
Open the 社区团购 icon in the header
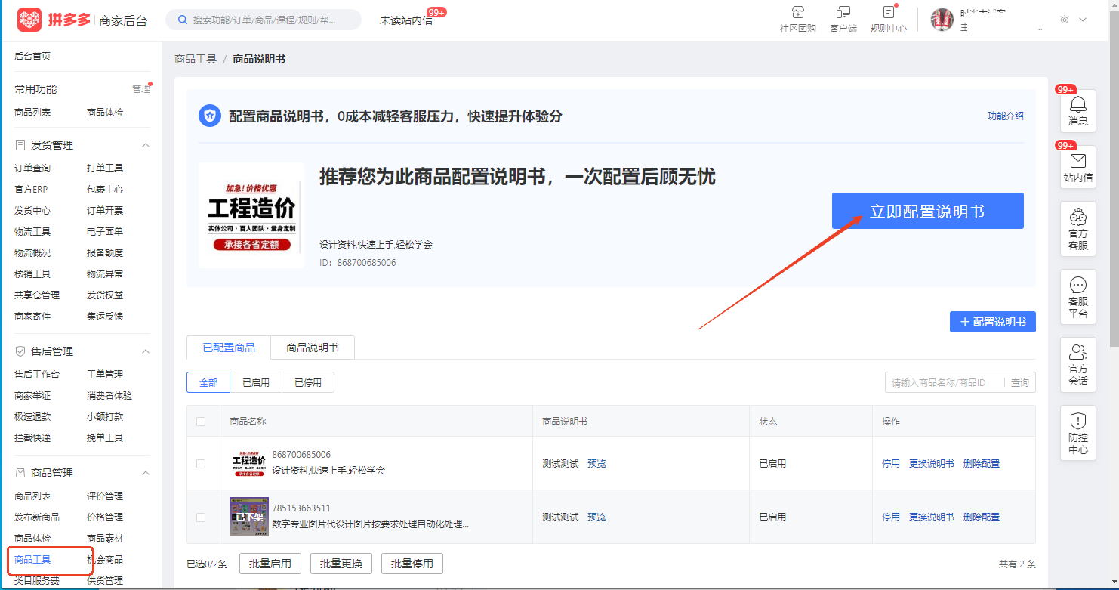797,20
